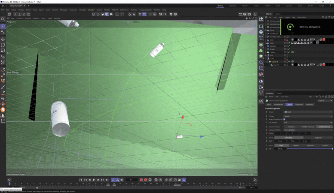Expand the Cloner.1 tree item
Image resolution: width=334 pixels, height=193 pixels.
click(x=267, y=62)
